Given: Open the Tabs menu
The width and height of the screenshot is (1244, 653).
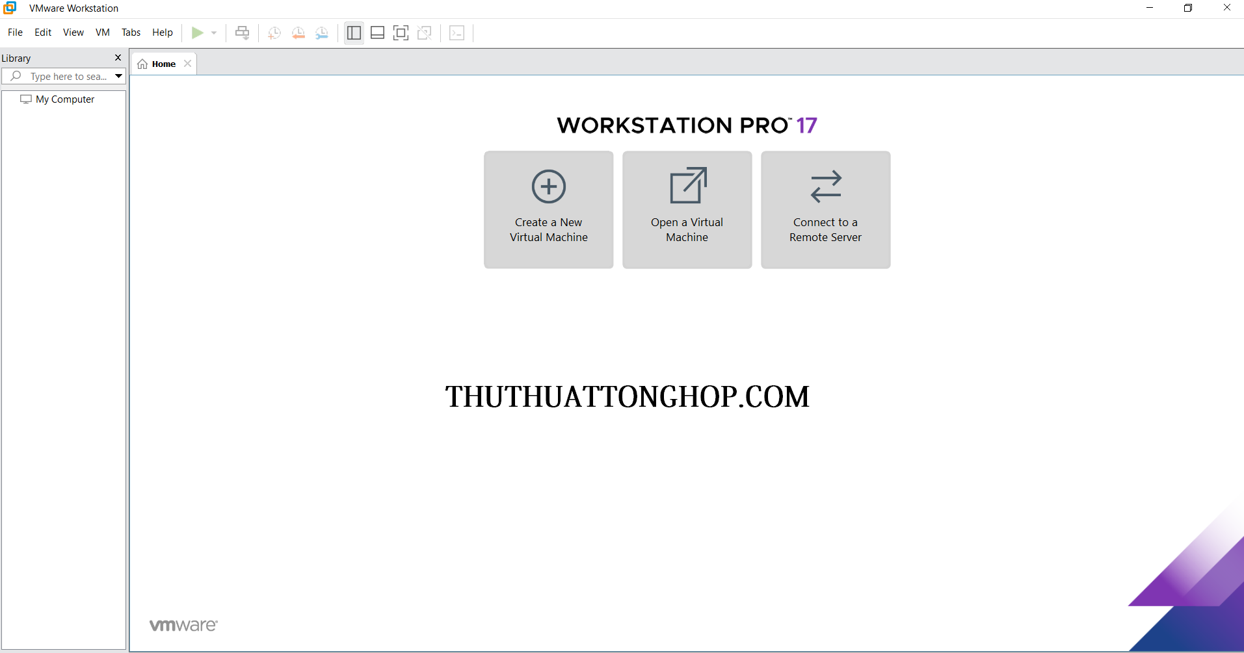Looking at the screenshot, I should point(131,32).
